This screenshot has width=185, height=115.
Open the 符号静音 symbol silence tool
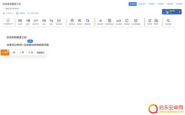127,22
